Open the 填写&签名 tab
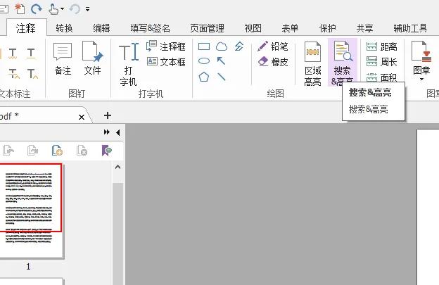This screenshot has height=285, width=439. pyautogui.click(x=150, y=28)
